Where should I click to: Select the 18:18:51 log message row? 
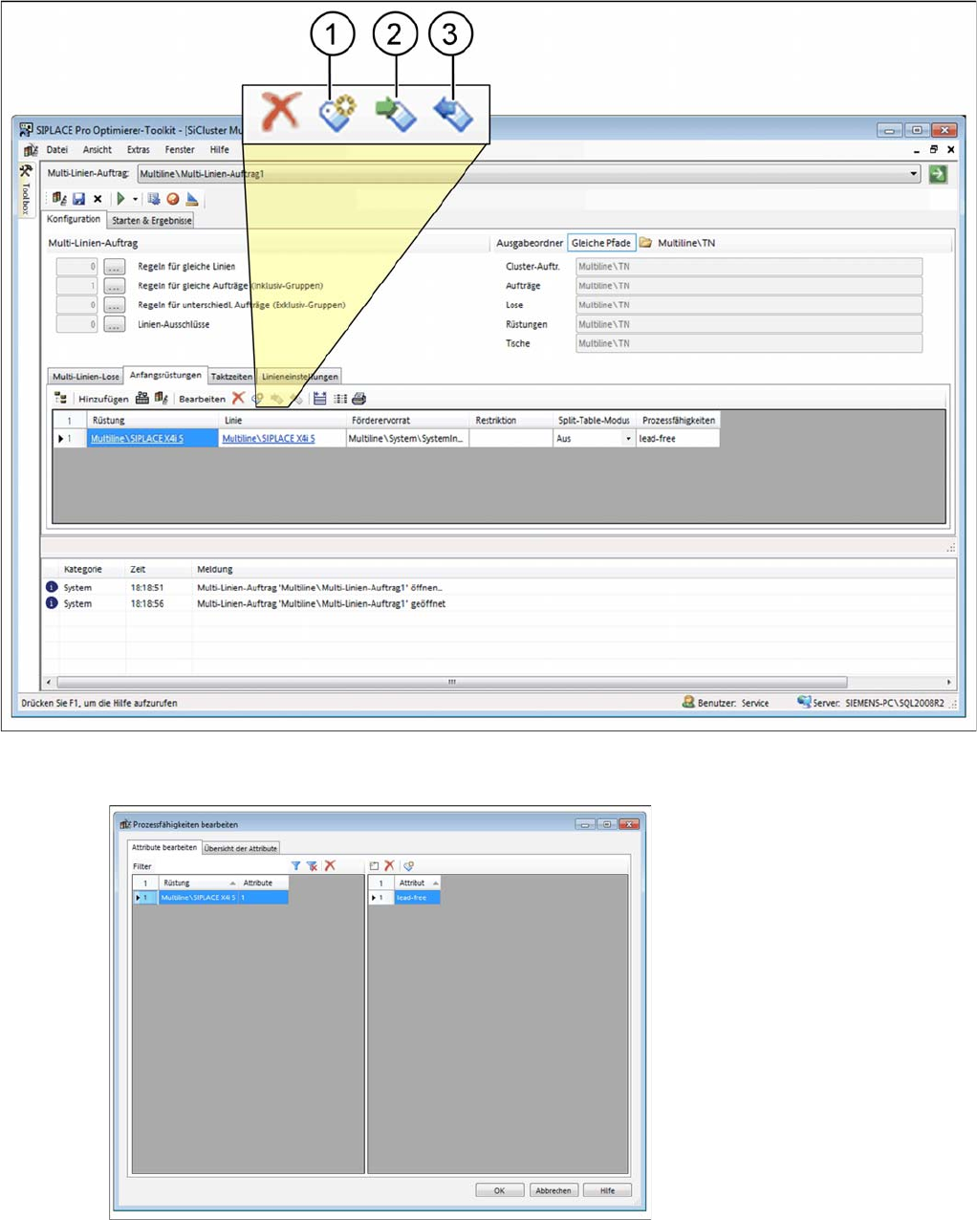pos(497,588)
